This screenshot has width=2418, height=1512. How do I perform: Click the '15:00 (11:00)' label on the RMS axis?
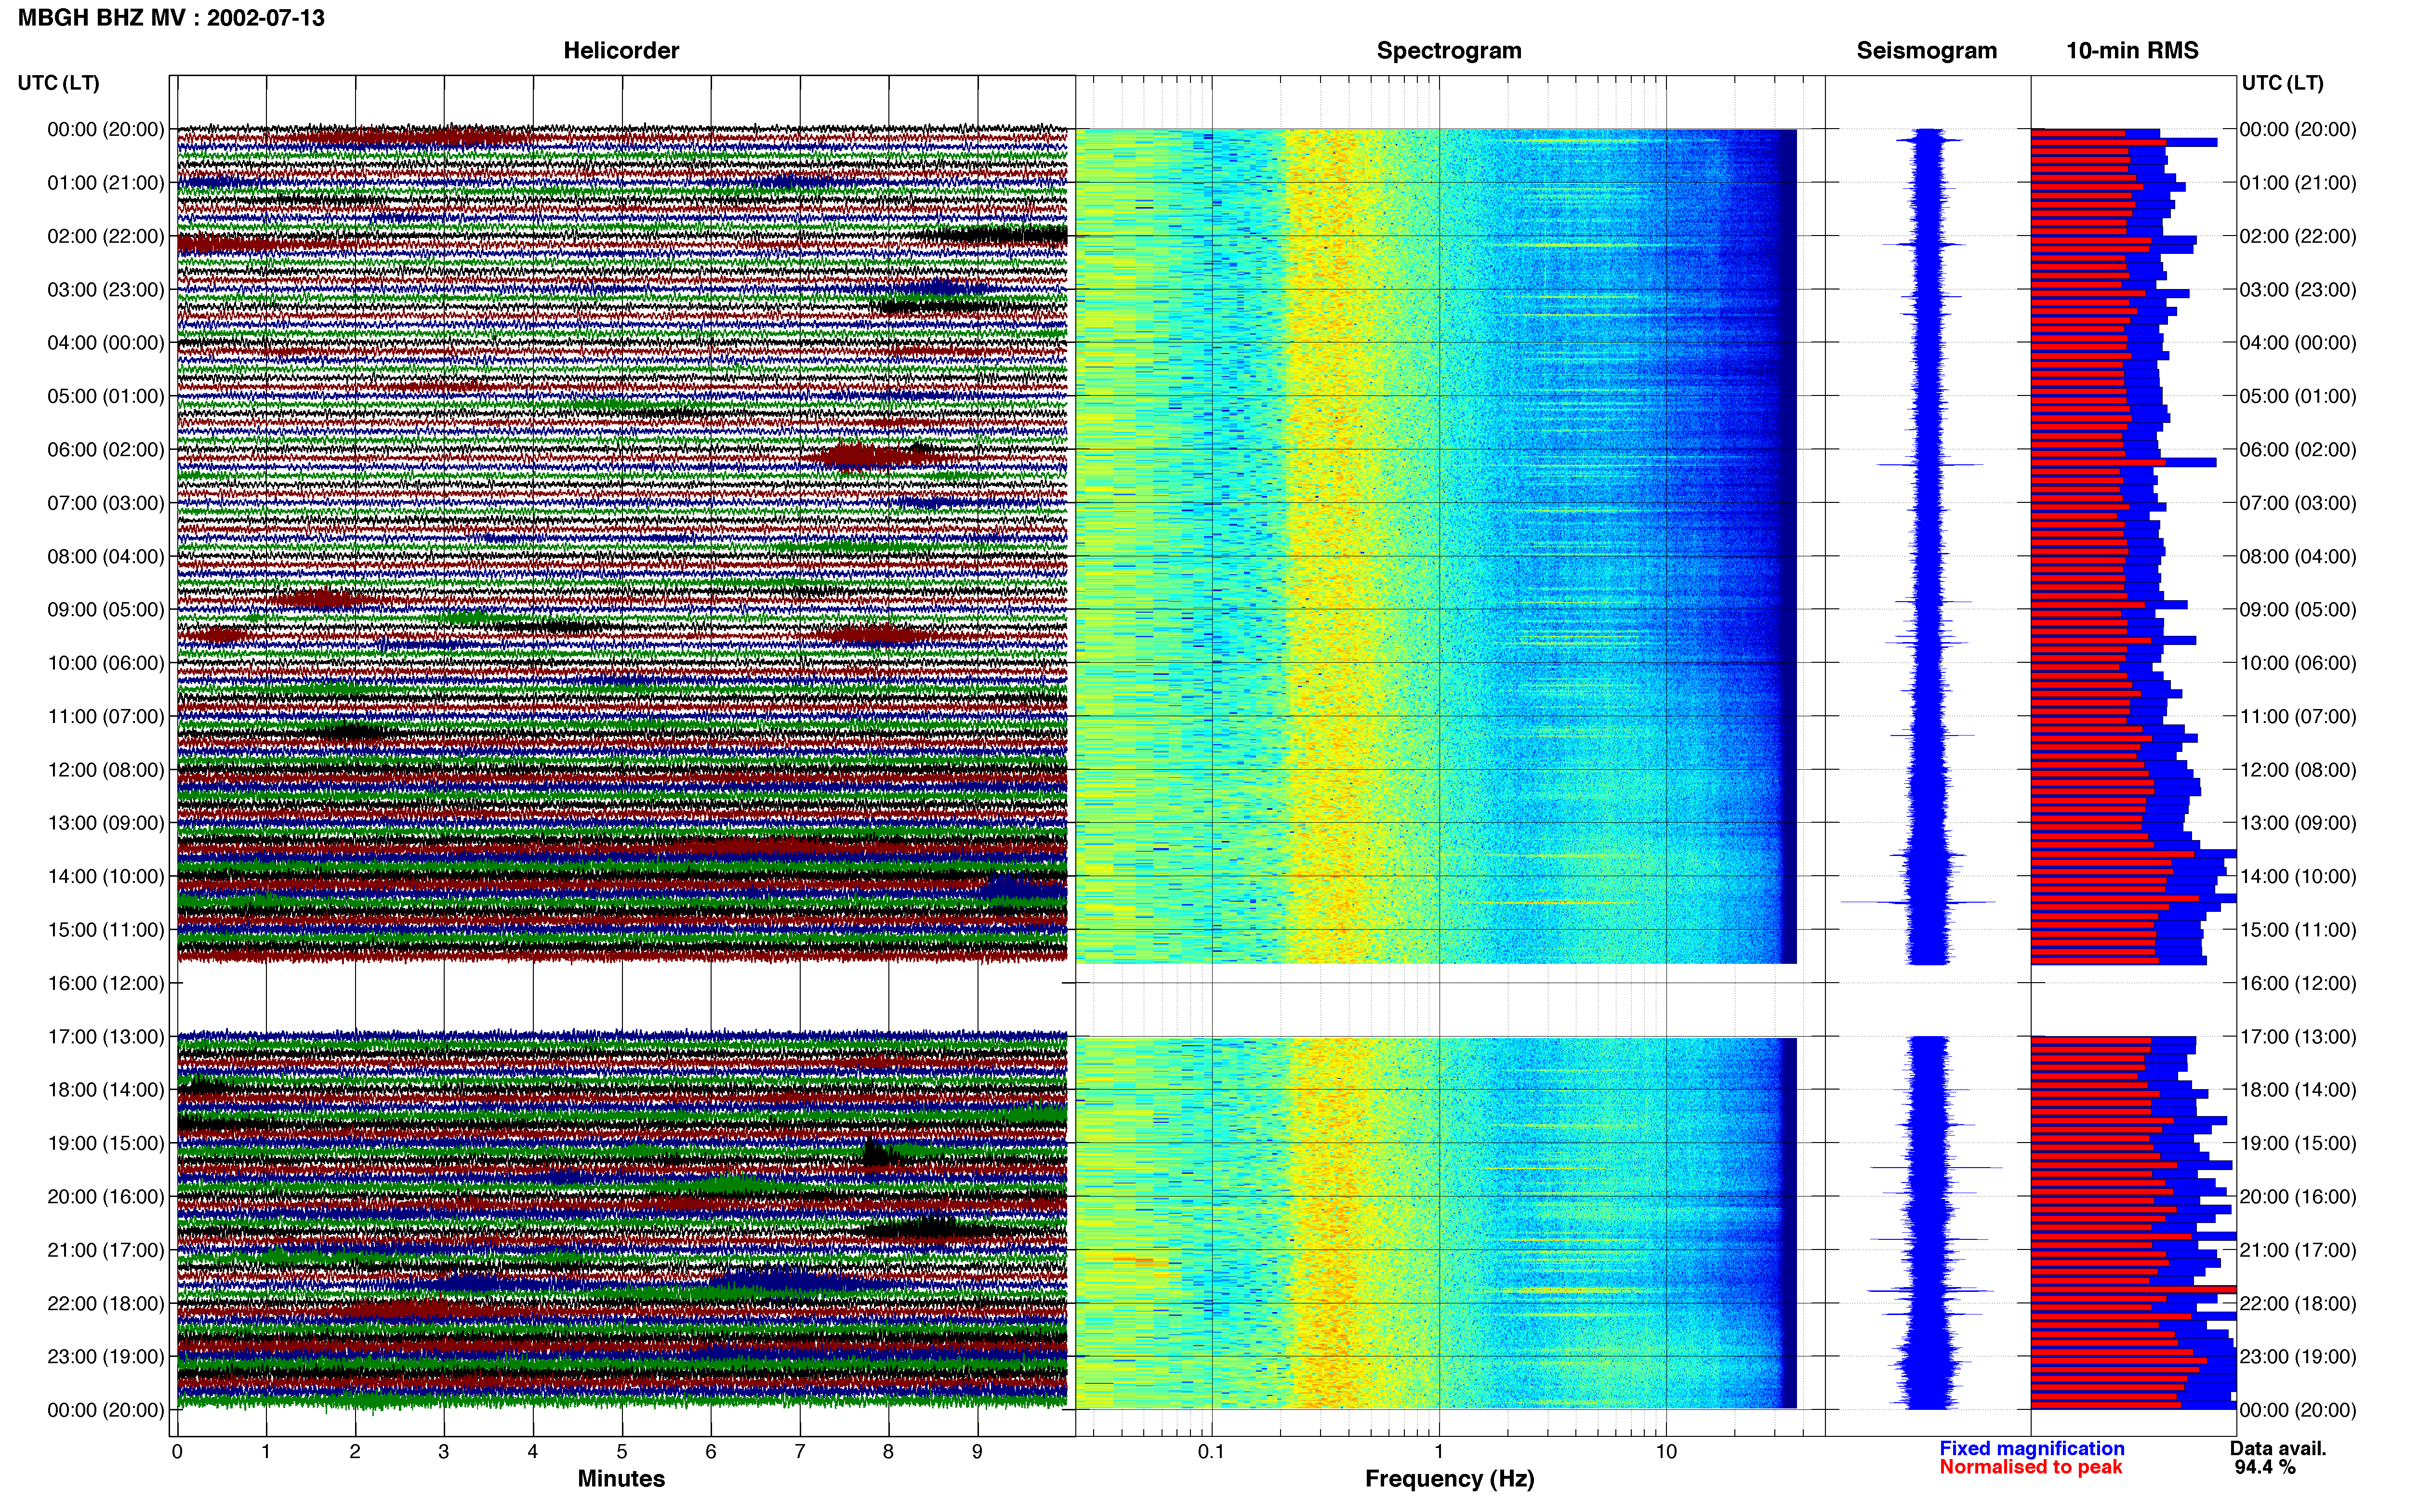pos(2298,930)
